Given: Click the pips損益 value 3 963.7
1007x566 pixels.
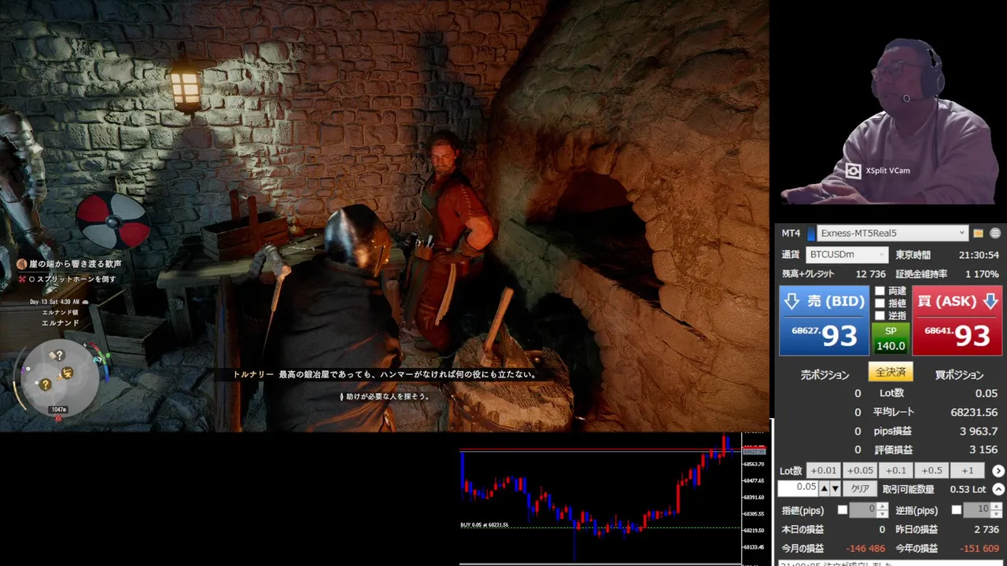Looking at the screenshot, I should (x=979, y=432).
